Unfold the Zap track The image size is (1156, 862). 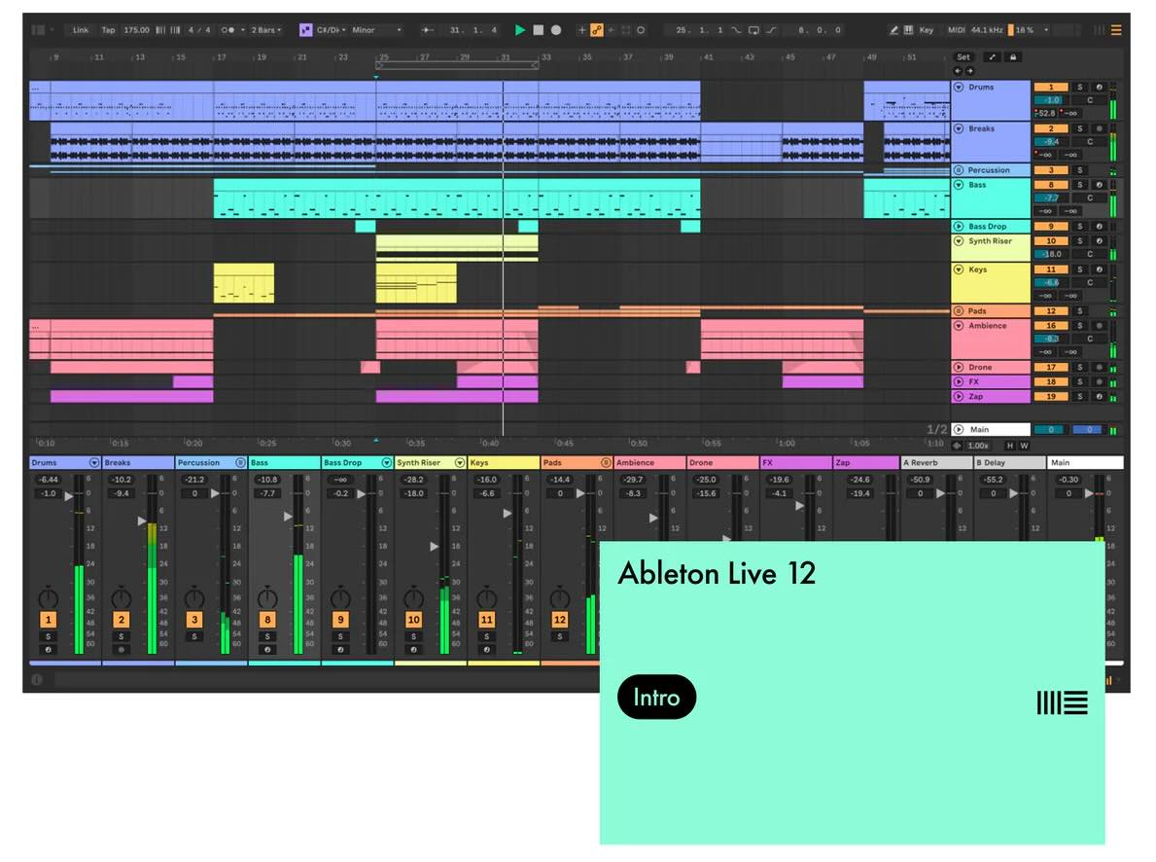pos(960,396)
